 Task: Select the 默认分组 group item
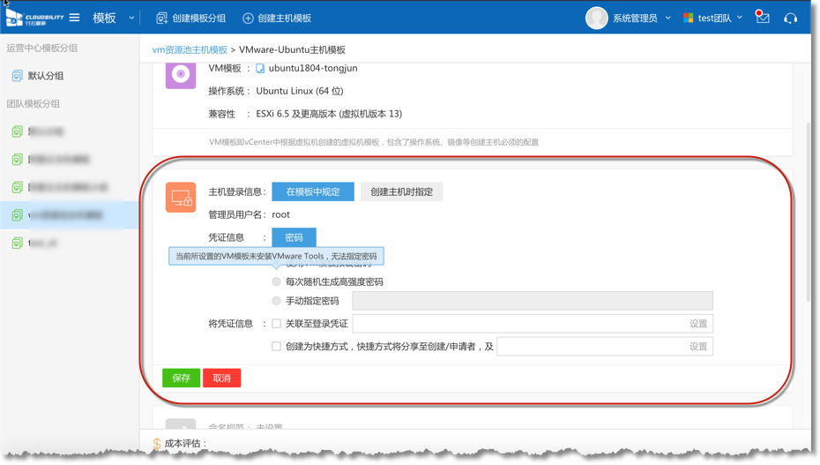pos(46,76)
